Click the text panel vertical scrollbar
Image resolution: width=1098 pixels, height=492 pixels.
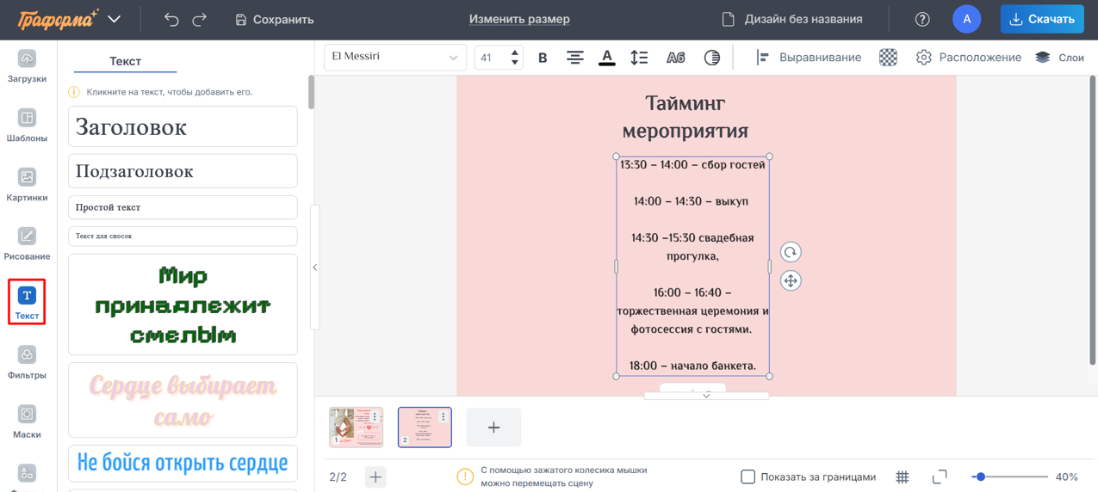(x=311, y=93)
